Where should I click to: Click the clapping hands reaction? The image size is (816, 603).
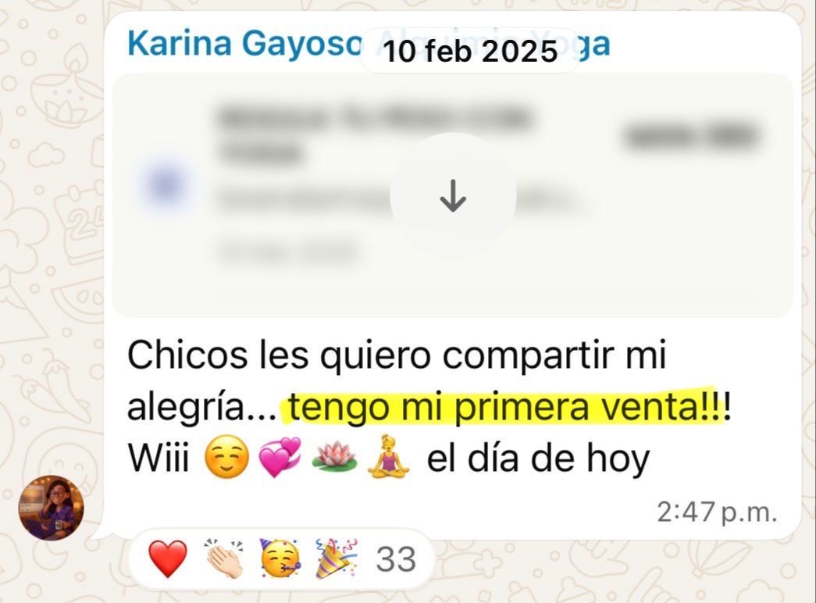pyautogui.click(x=224, y=558)
